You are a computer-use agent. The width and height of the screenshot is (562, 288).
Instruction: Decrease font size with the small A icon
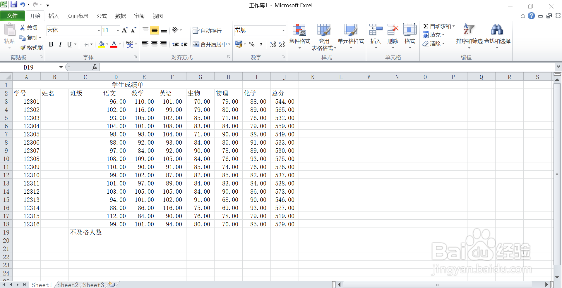[x=133, y=30]
